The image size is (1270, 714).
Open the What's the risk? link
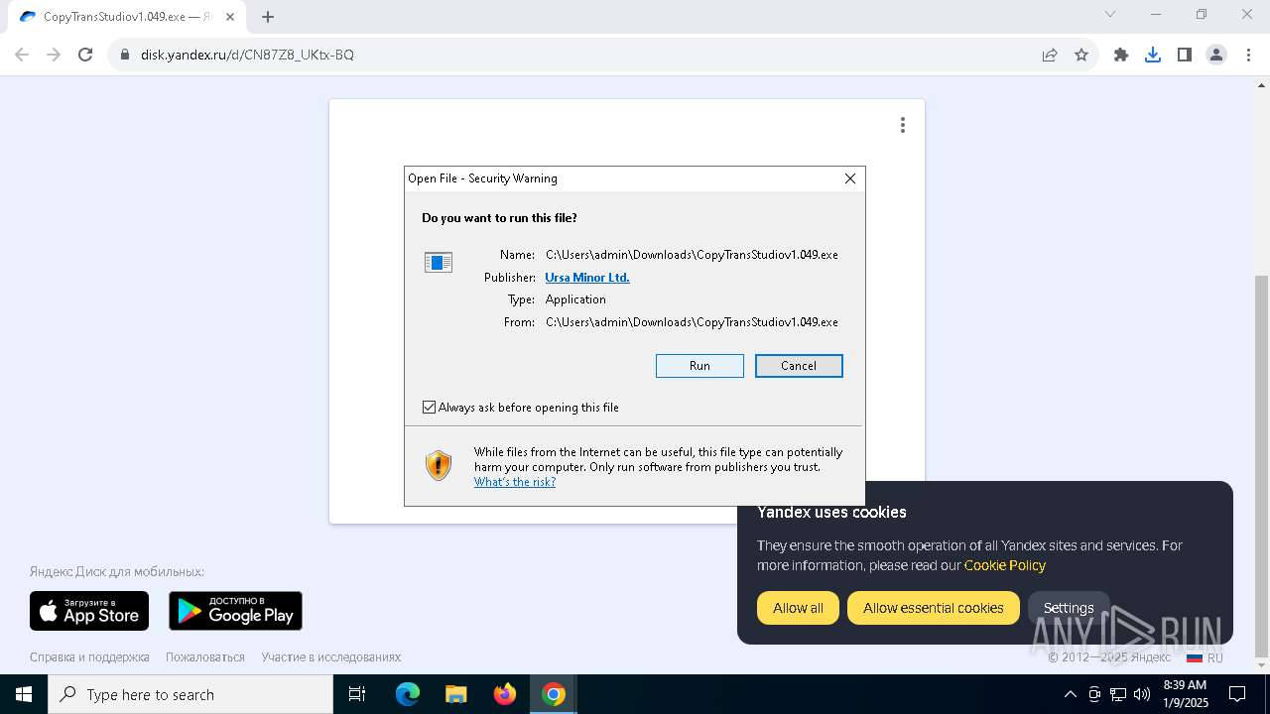click(x=515, y=482)
